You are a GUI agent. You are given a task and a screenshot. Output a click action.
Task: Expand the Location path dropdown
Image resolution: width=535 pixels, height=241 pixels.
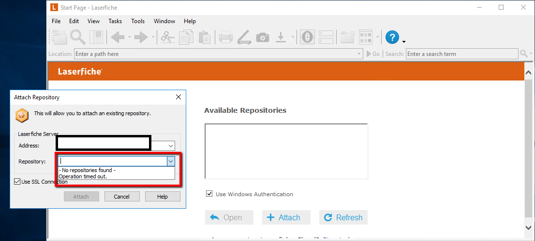click(359, 54)
